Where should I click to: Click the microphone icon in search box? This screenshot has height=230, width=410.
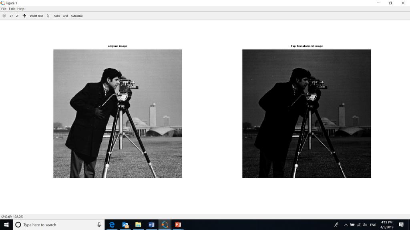pyautogui.click(x=99, y=225)
